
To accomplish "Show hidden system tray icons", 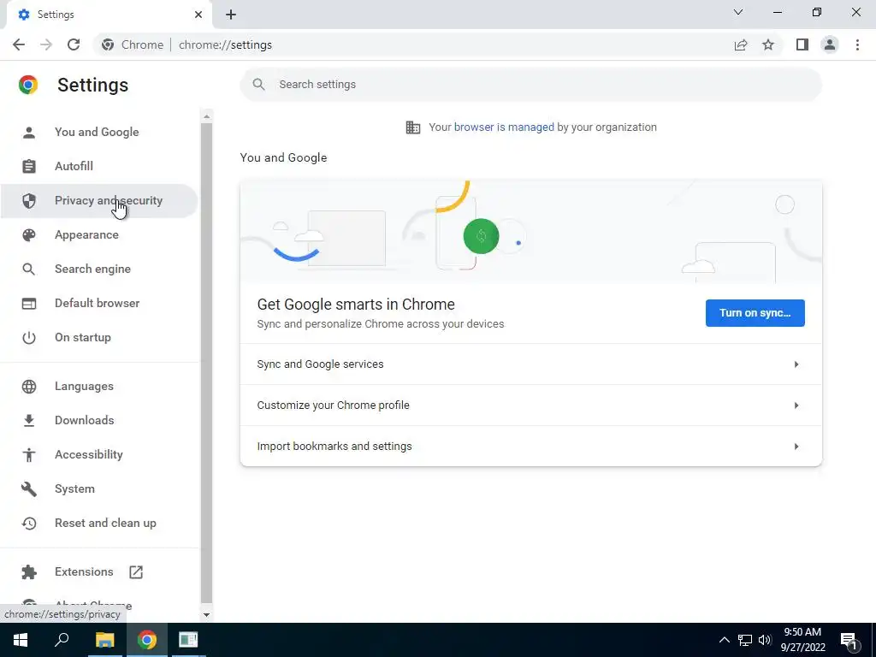I will click(724, 640).
